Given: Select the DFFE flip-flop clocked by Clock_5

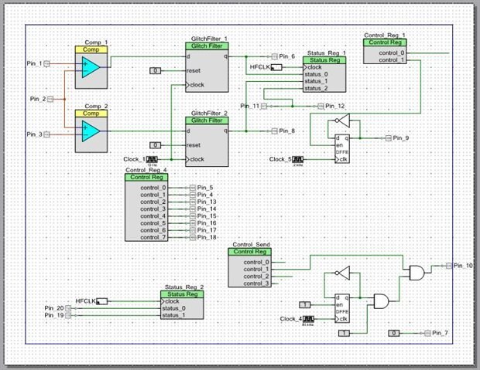Looking at the screenshot, I should click(x=342, y=149).
